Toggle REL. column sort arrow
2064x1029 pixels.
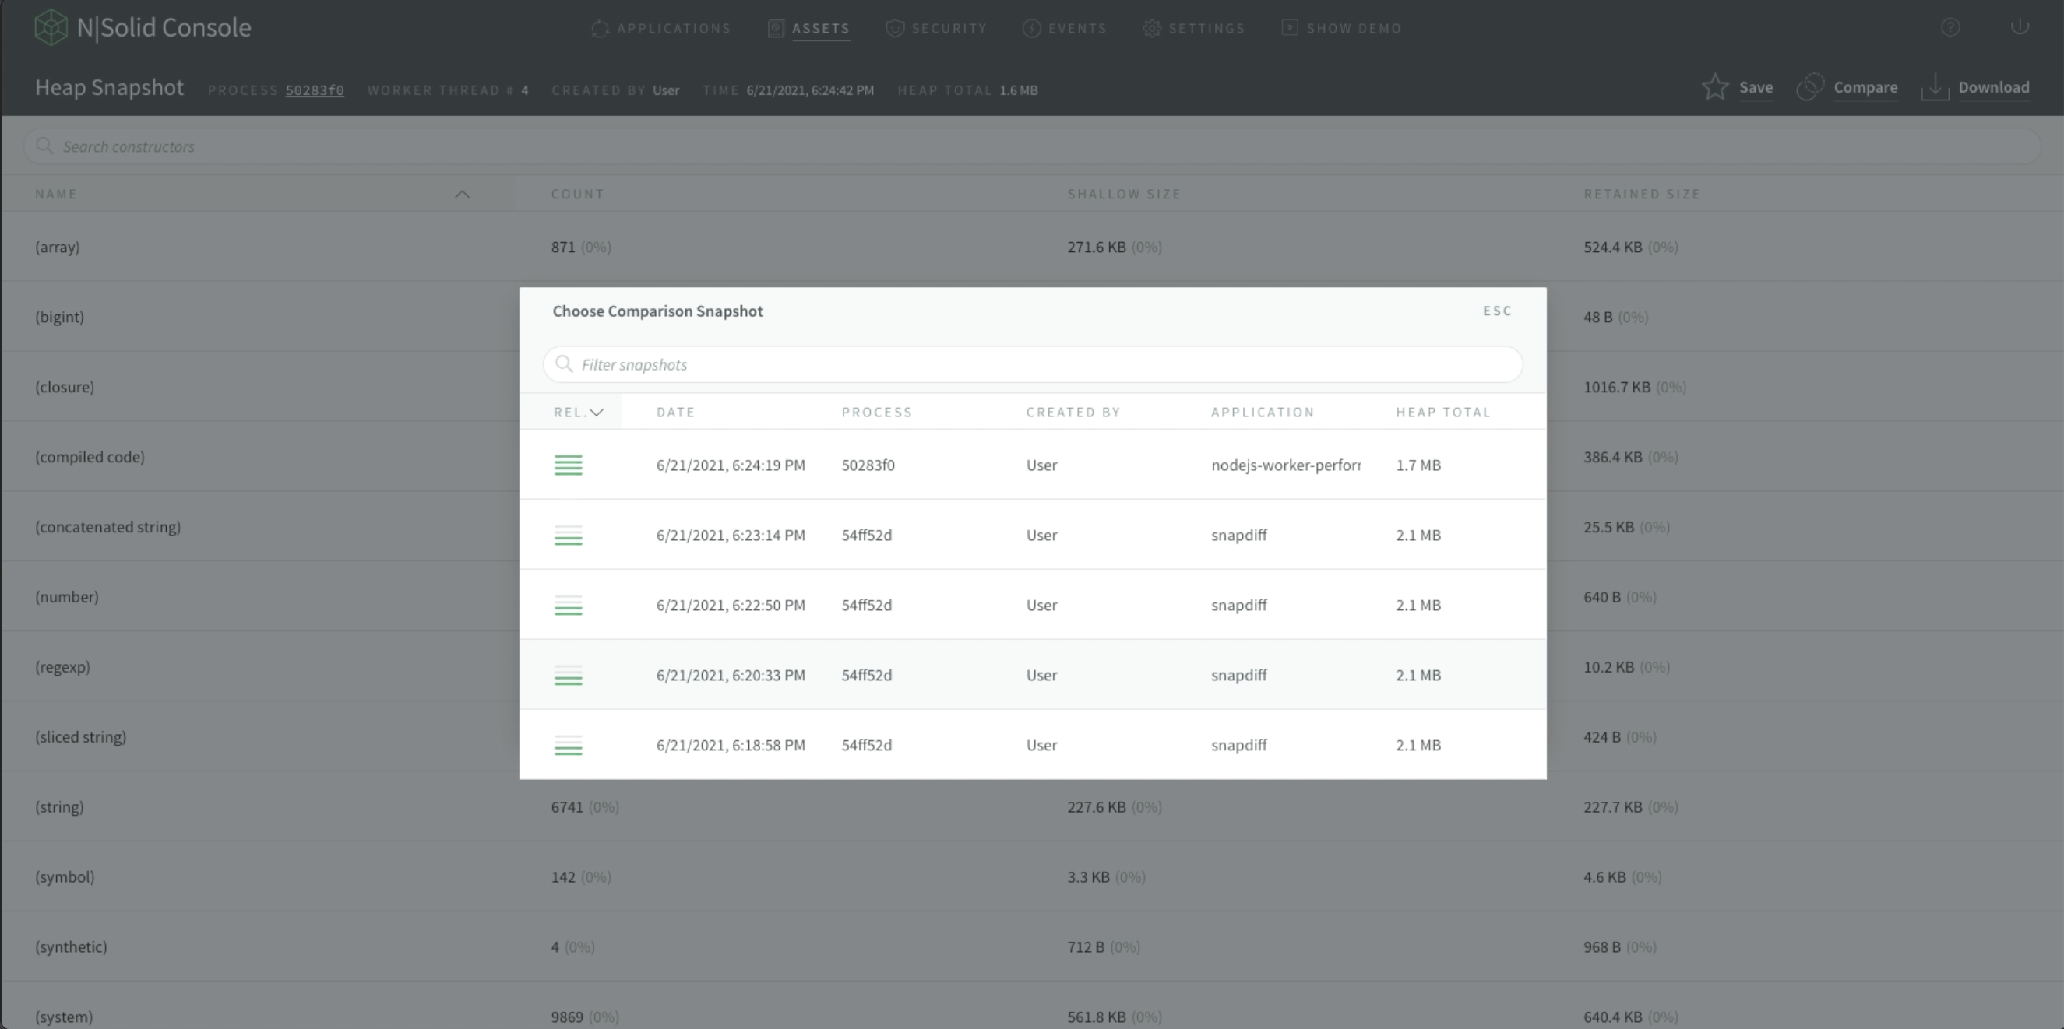[x=596, y=413]
